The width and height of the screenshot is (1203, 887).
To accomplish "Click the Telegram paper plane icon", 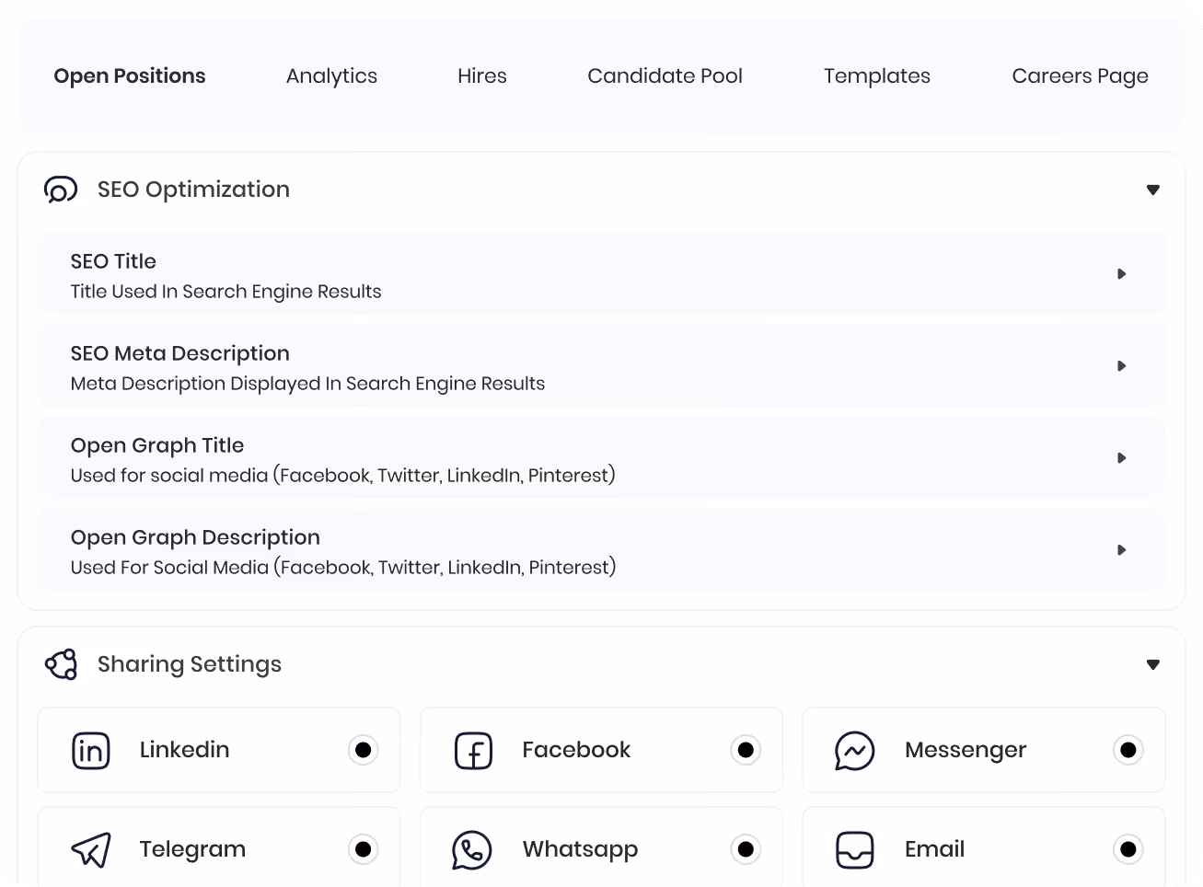I will click(91, 850).
